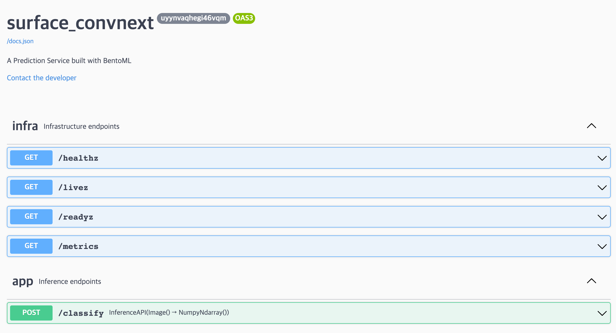This screenshot has height=333, width=616.
Task: Expand the /livez endpoint chevron
Action: (x=602, y=188)
